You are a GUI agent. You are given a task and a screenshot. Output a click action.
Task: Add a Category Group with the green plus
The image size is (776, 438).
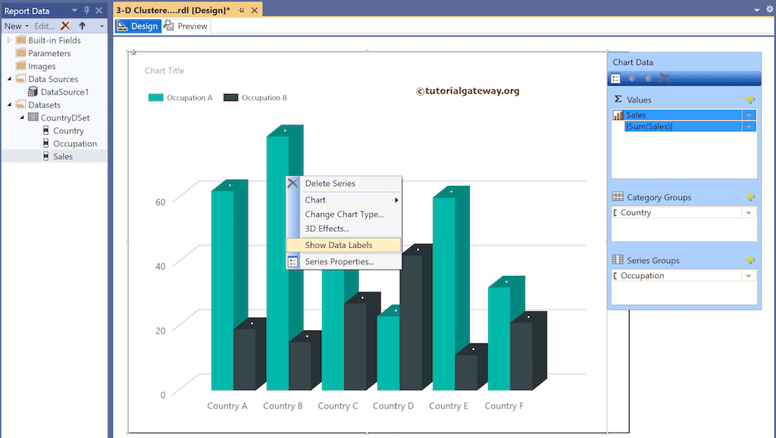(751, 196)
